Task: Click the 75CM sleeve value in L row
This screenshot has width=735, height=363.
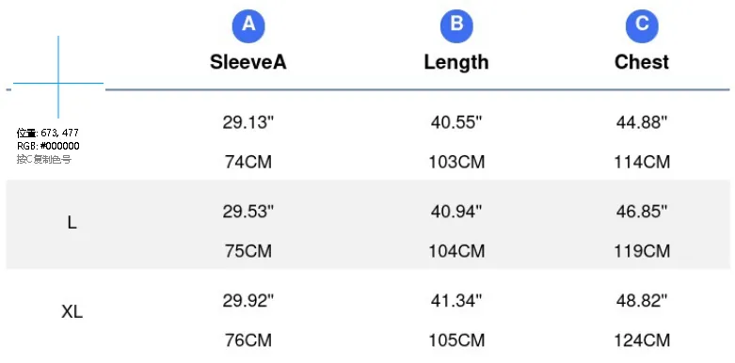Action: pyautogui.click(x=248, y=251)
